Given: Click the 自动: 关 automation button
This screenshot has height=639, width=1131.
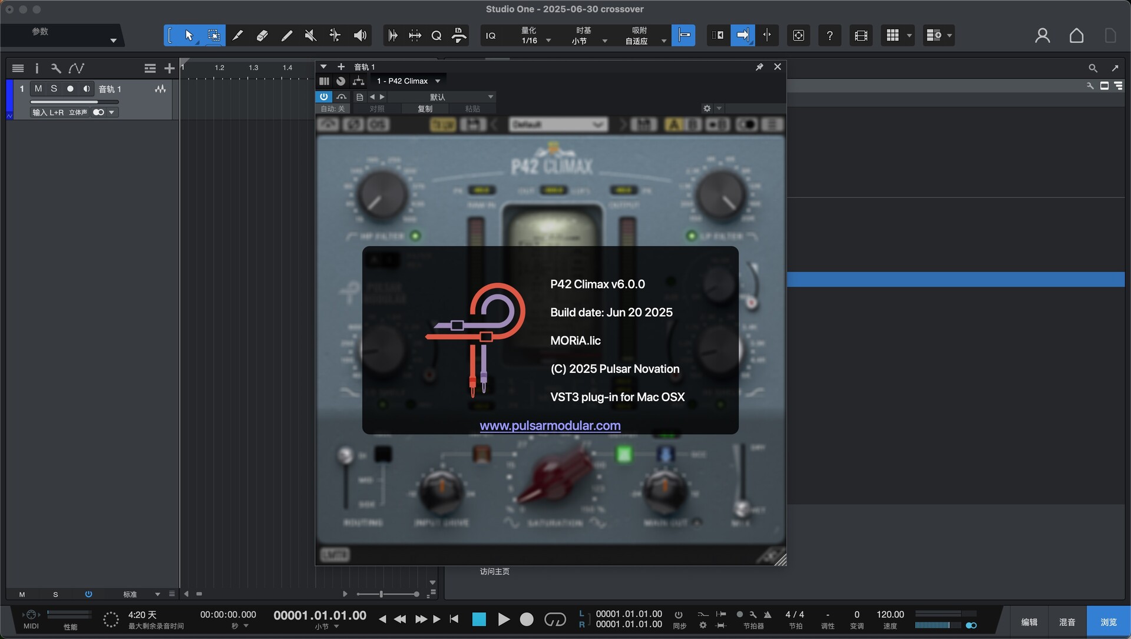Looking at the screenshot, I should coord(333,109).
